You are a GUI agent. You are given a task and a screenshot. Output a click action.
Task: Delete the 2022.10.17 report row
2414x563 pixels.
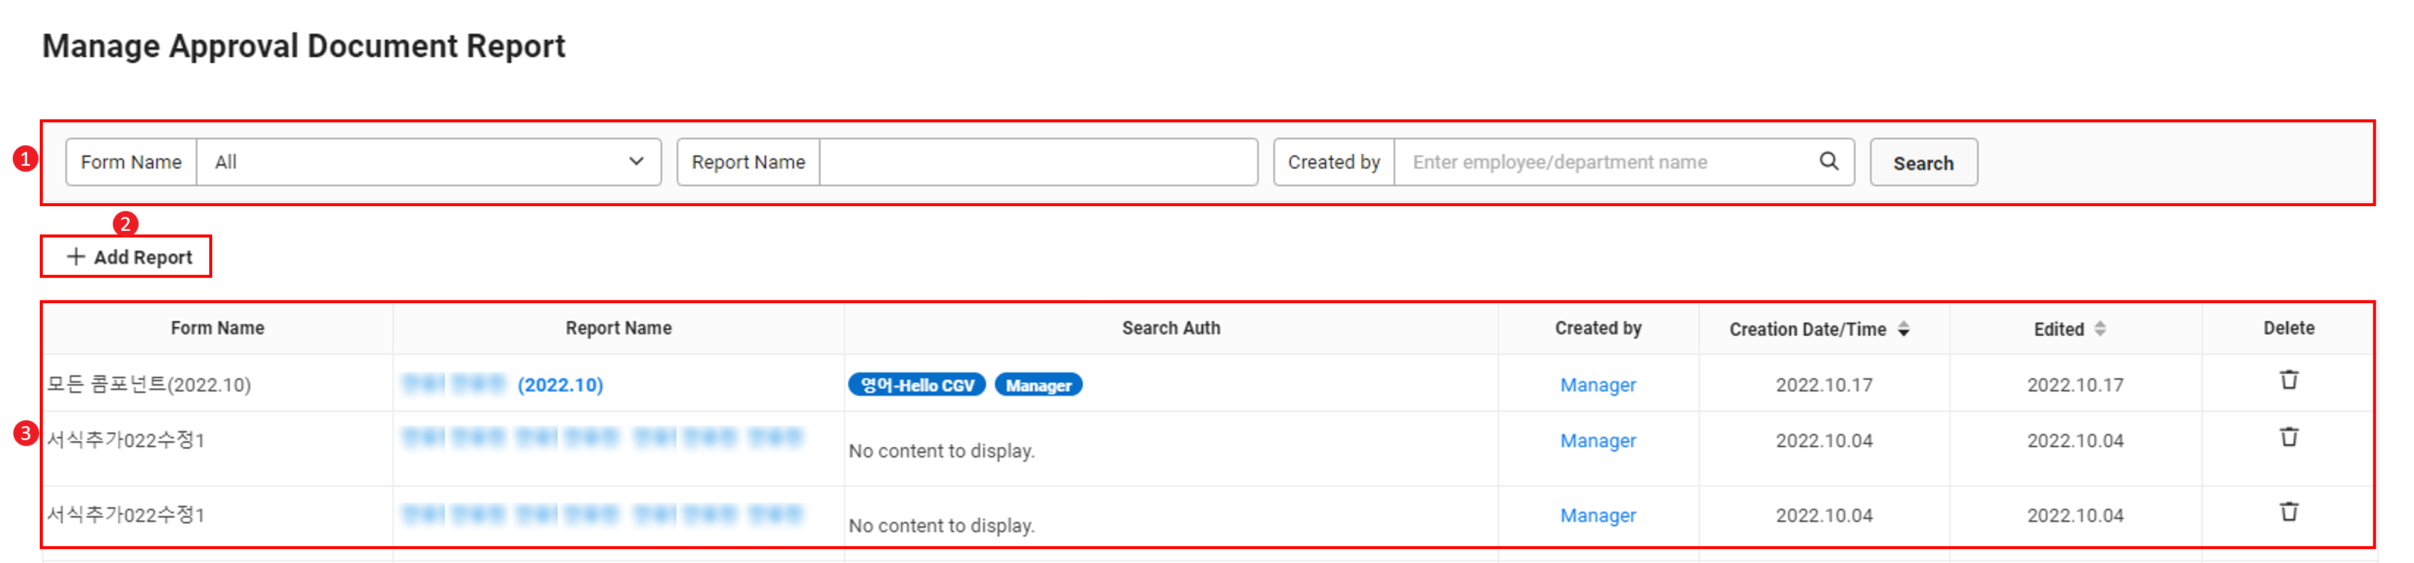point(2287,380)
